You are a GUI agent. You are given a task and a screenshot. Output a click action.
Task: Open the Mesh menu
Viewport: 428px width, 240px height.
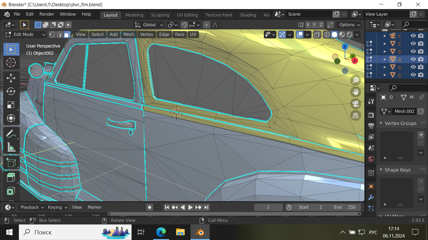[128, 34]
